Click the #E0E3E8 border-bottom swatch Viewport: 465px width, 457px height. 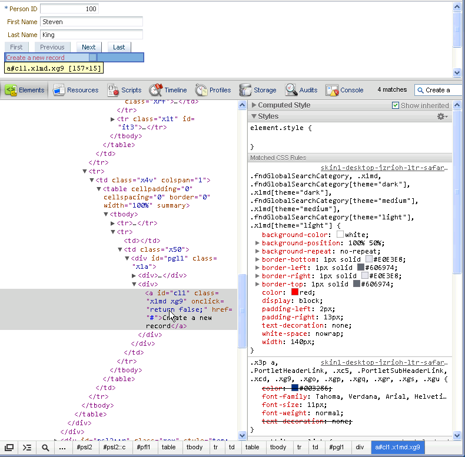pos(368,259)
